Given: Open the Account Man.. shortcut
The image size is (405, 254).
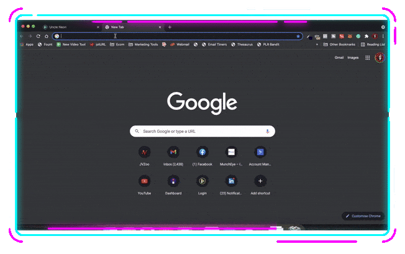Looking at the screenshot, I should pos(260,156).
